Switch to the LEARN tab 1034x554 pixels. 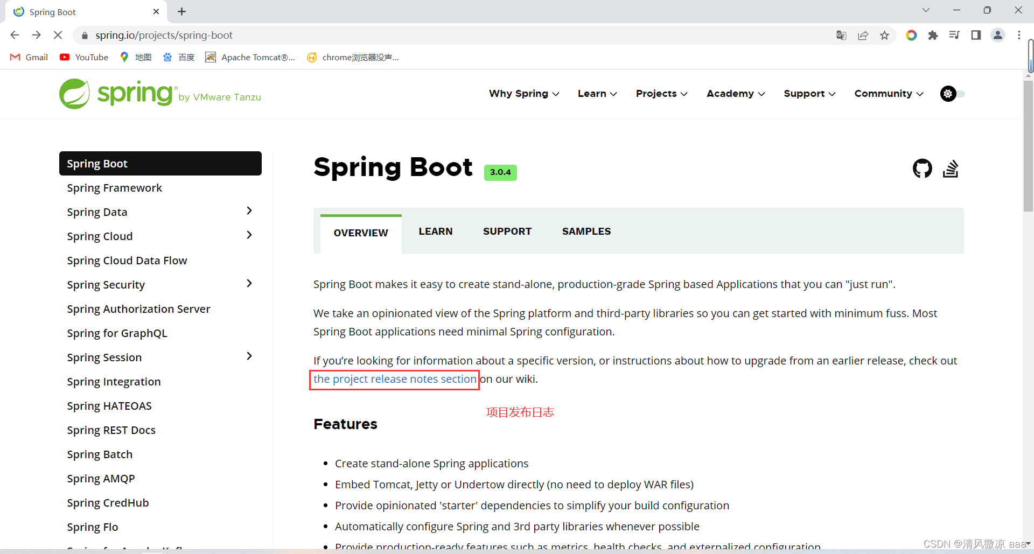(436, 232)
